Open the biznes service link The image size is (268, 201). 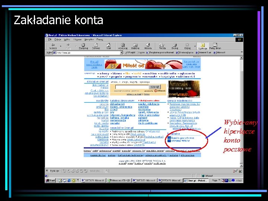click(x=117, y=73)
